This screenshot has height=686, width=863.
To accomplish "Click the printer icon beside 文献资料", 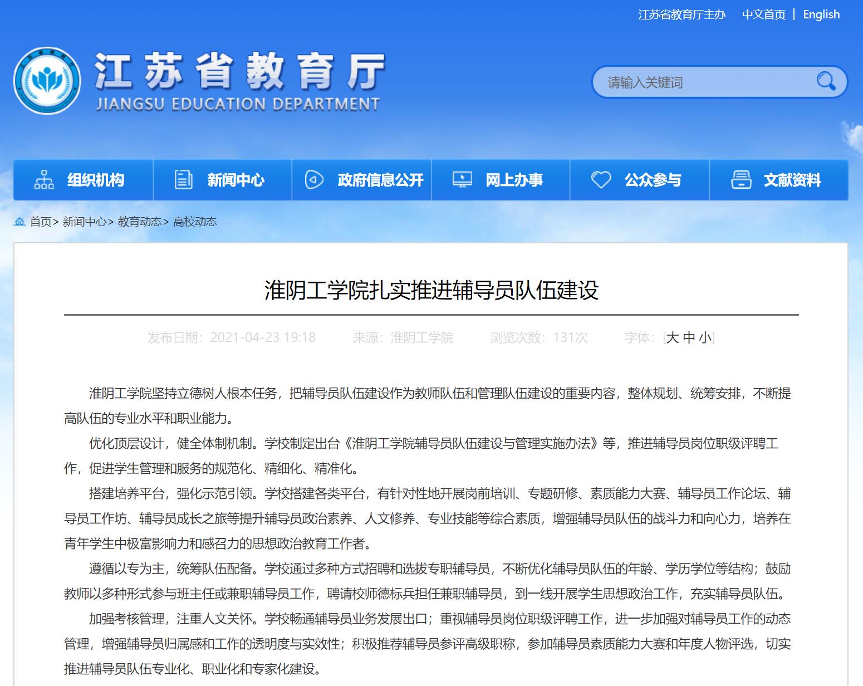I will point(741,180).
